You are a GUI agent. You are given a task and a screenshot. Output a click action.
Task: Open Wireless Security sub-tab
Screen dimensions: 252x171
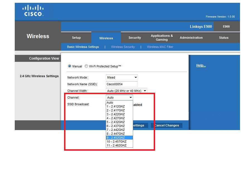[123, 47]
